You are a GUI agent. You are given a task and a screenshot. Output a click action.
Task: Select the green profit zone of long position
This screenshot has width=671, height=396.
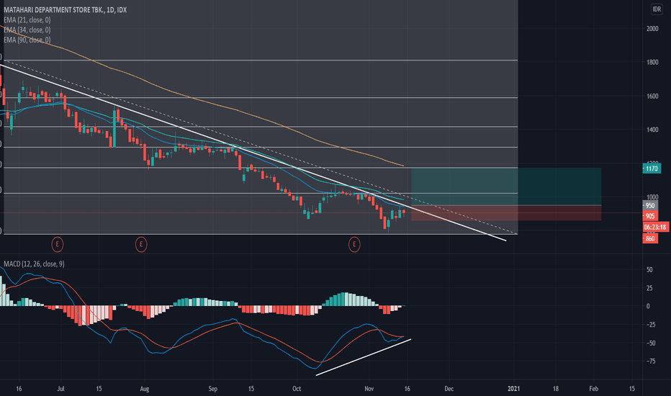[506, 186]
